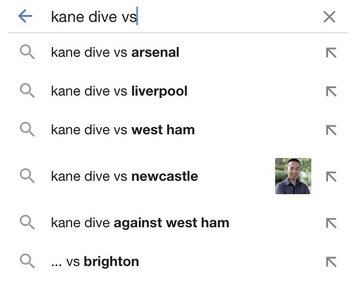Click the search field containing 'kane dive vs'
Image resolution: width=357 pixels, height=303 pixels.
[170, 17]
